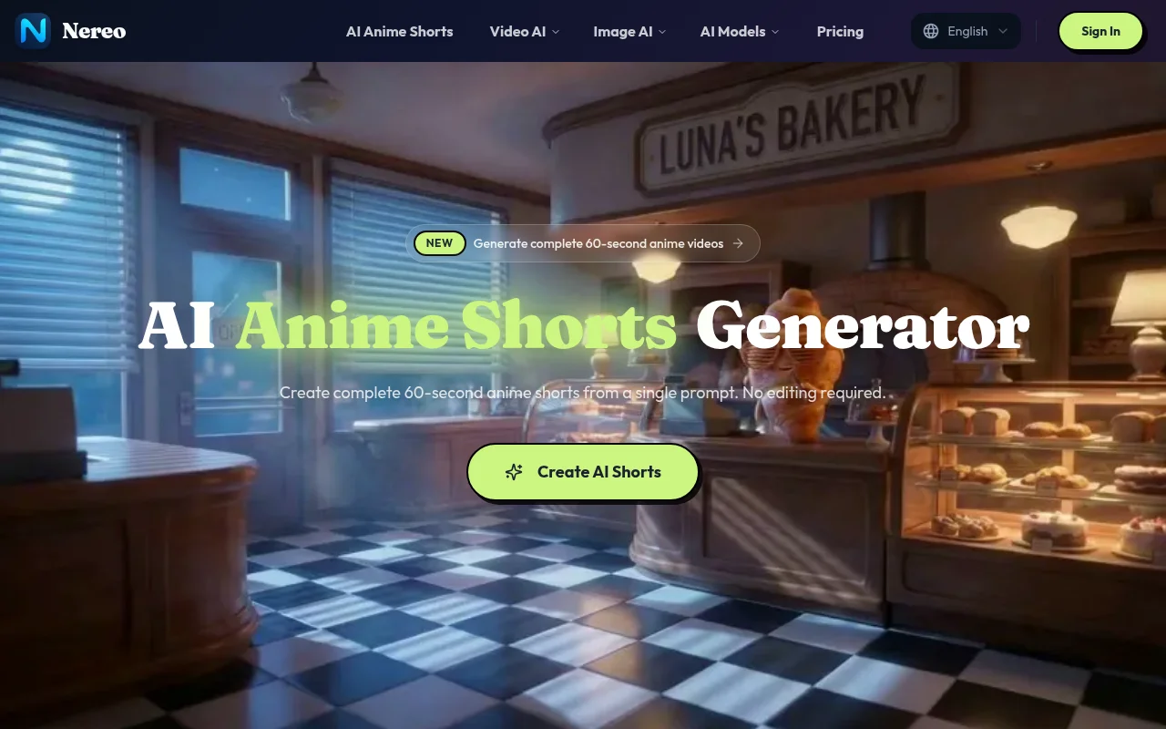
Task: Open the English language dropdown
Action: click(967, 31)
